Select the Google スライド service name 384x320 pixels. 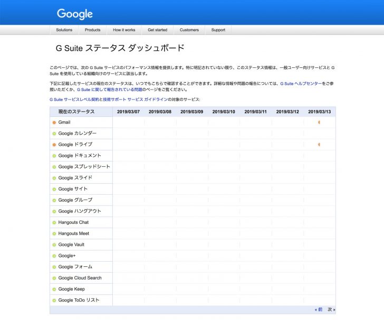75,178
